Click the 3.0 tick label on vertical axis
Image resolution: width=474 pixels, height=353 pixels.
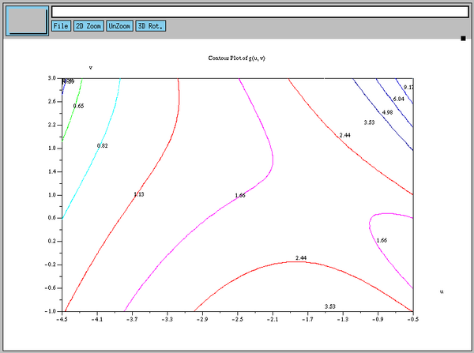click(51, 78)
